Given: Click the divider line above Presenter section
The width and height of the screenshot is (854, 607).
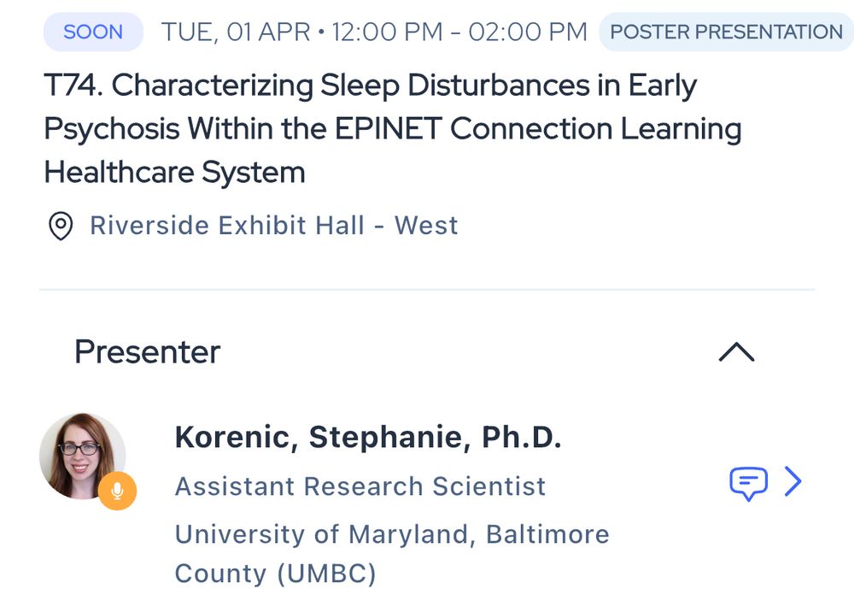Looking at the screenshot, I should (x=427, y=290).
